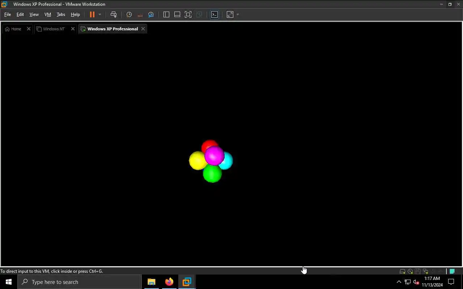Open the File menu
463x289 pixels.
pos(7,14)
